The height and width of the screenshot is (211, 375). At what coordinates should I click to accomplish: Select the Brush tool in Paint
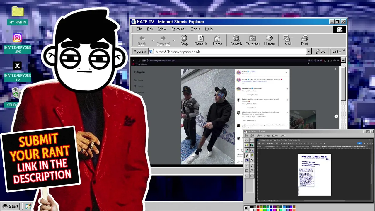point(252,155)
